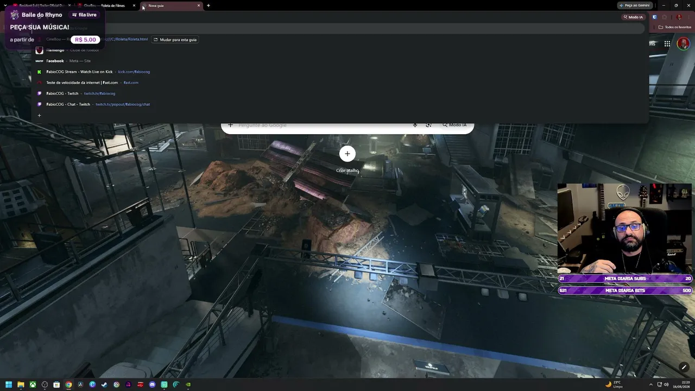Select the Teste de velocidade Fast.com suggestion
The image size is (695, 391).
[x=340, y=83]
